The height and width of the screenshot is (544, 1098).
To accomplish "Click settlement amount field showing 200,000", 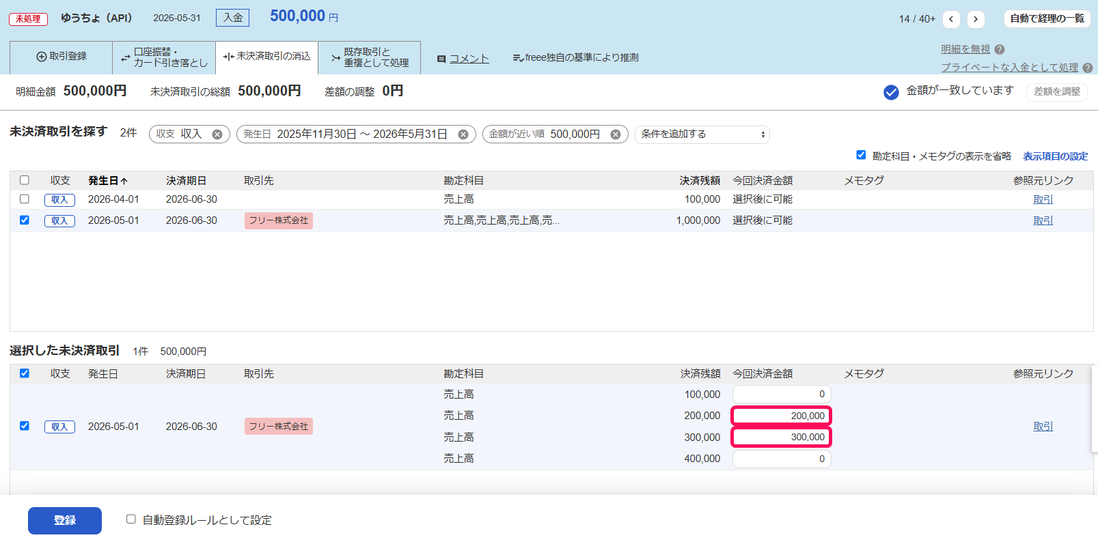I will (782, 416).
